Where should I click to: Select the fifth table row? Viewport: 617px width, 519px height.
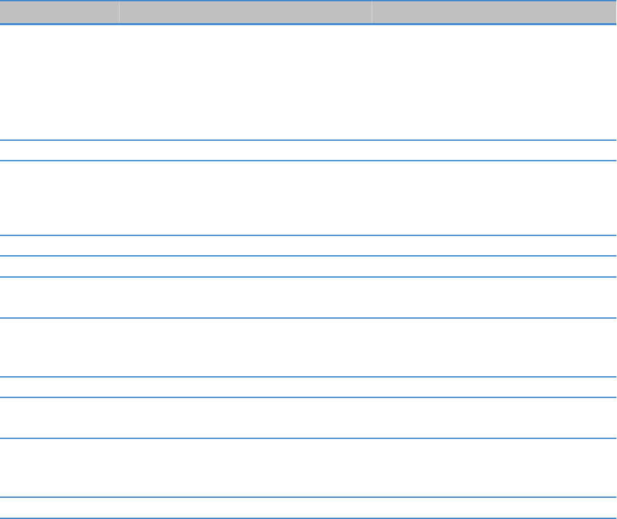(308, 266)
